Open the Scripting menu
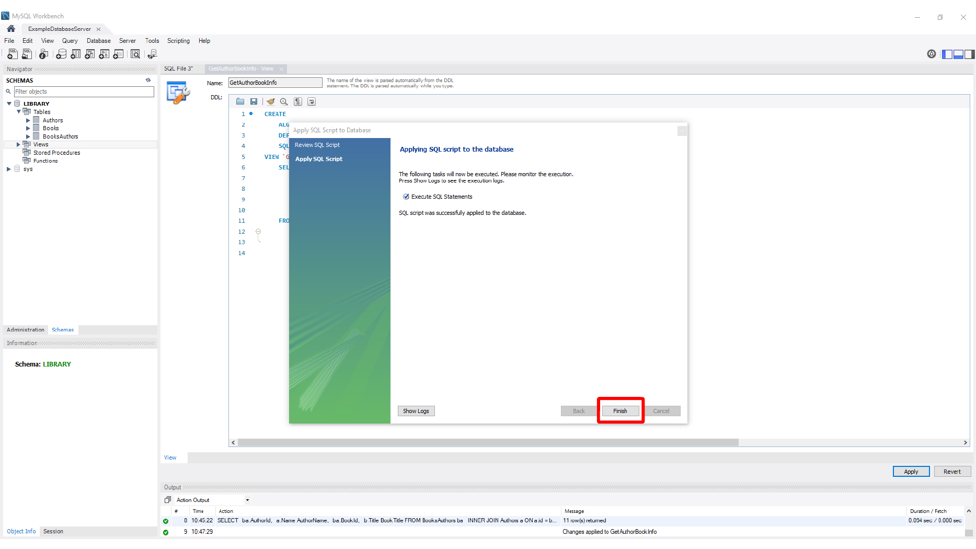This screenshot has height=549, width=976. [178, 41]
